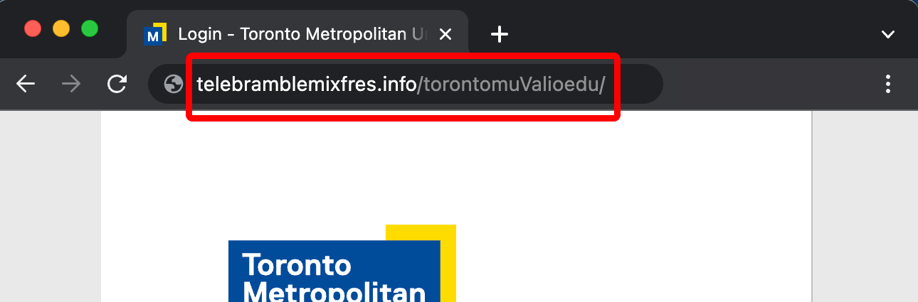Click the Toronto Metropolitan favicon in the tab
Viewport: 918px width, 302px height.
pyautogui.click(x=154, y=33)
